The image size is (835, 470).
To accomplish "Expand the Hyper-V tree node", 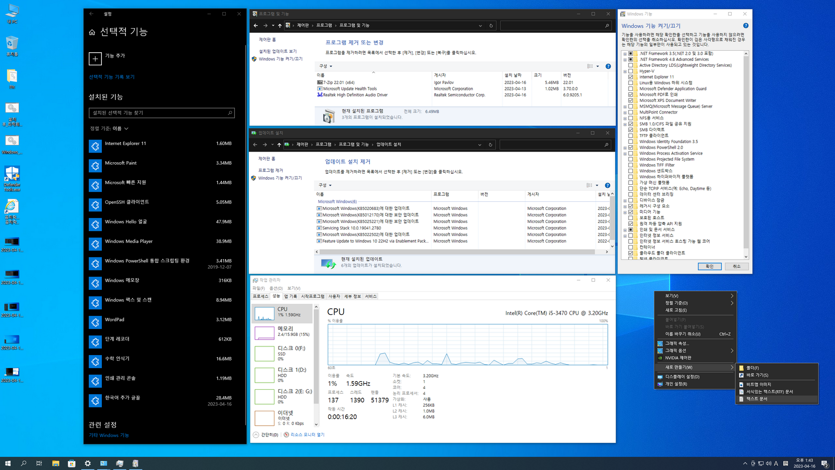I will 625,71.
